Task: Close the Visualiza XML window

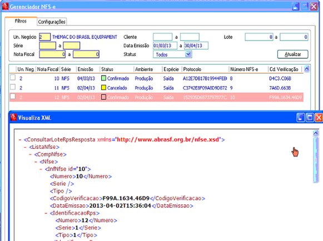Action: (x=319, y=118)
